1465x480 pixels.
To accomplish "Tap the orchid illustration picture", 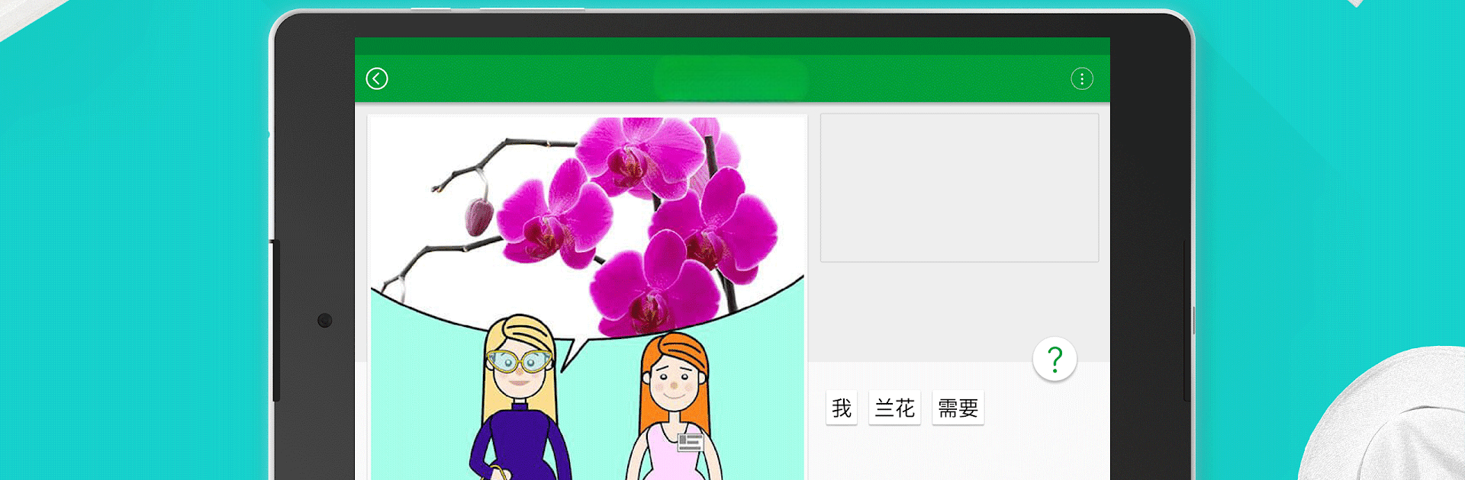I will tap(588, 297).
